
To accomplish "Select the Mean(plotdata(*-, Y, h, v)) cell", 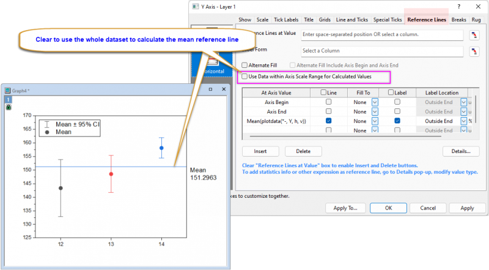I will (276, 121).
